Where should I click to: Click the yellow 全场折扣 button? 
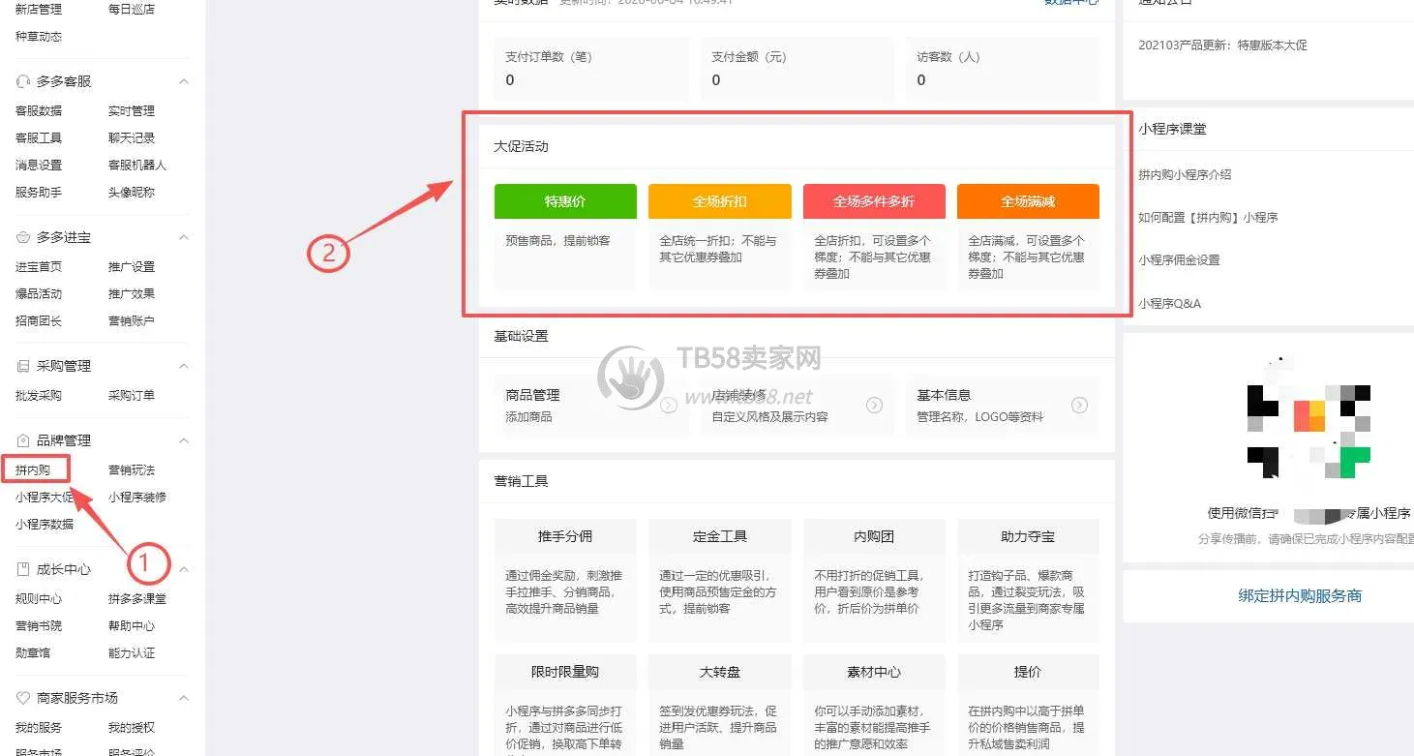[x=719, y=201]
